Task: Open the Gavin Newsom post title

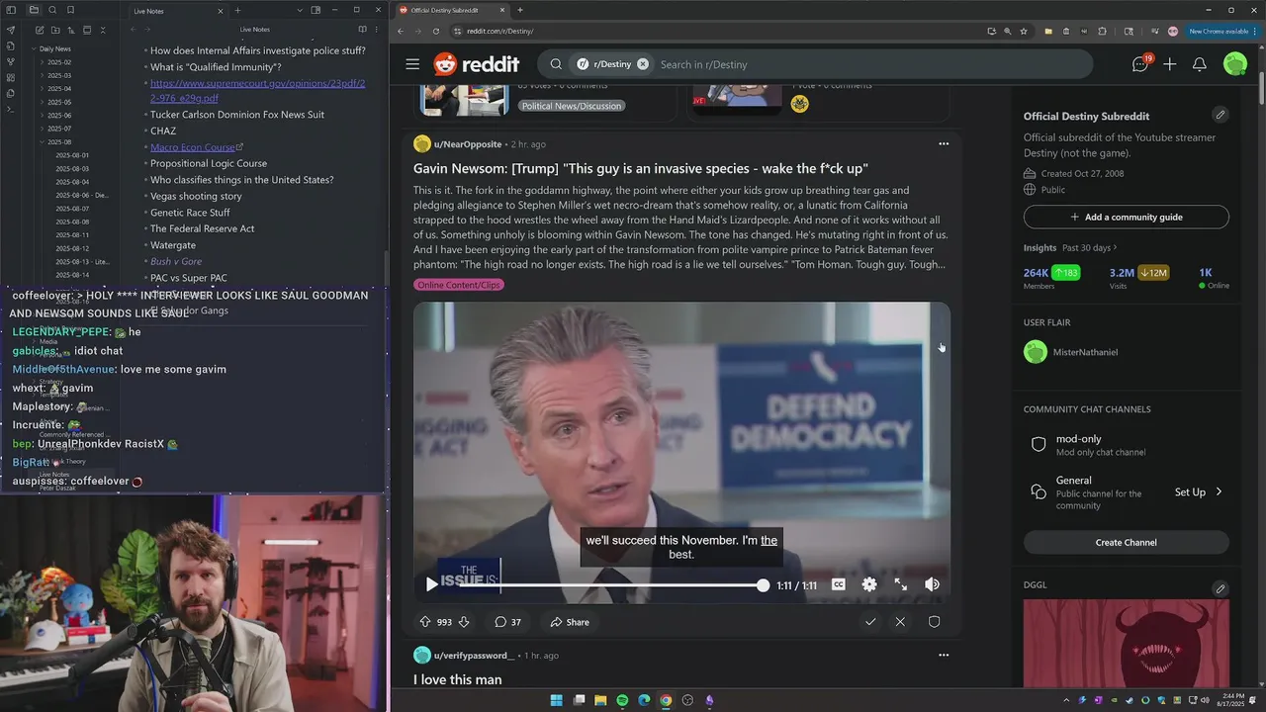Action: tap(641, 169)
